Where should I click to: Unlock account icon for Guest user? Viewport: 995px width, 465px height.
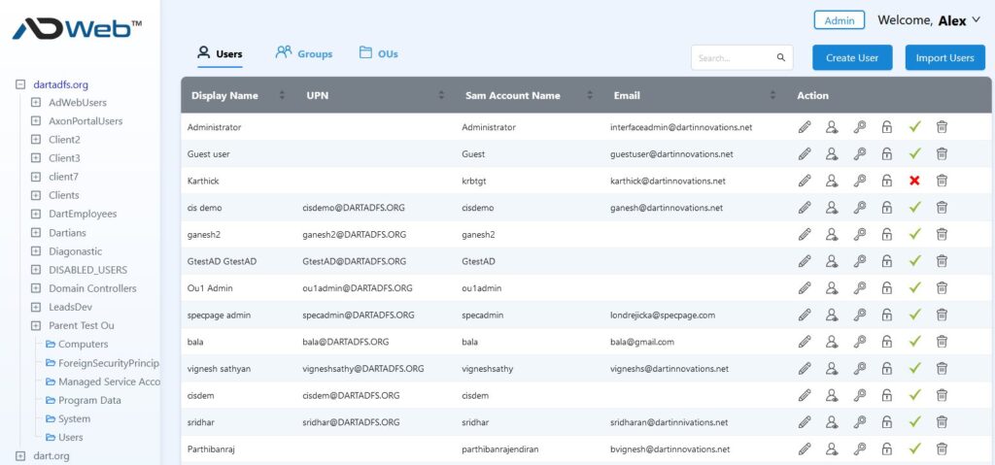pos(886,153)
